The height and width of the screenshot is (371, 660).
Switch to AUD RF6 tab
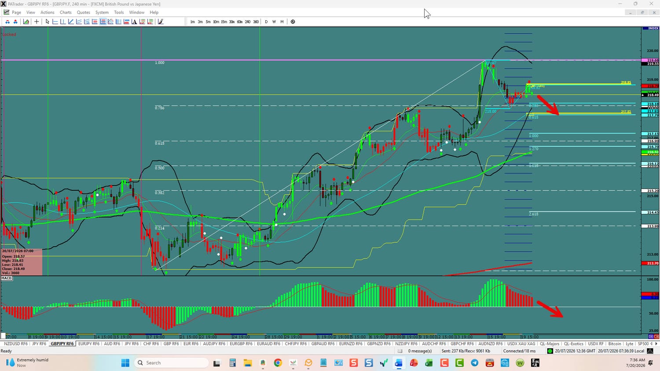(112, 344)
